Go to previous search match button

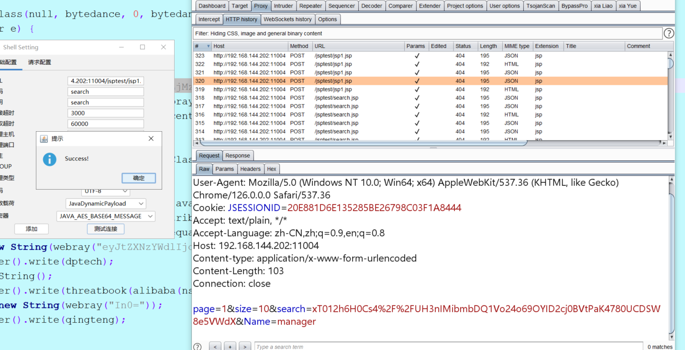[215, 347]
